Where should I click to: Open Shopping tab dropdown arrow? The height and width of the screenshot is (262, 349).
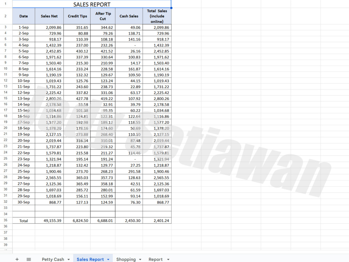140,259
